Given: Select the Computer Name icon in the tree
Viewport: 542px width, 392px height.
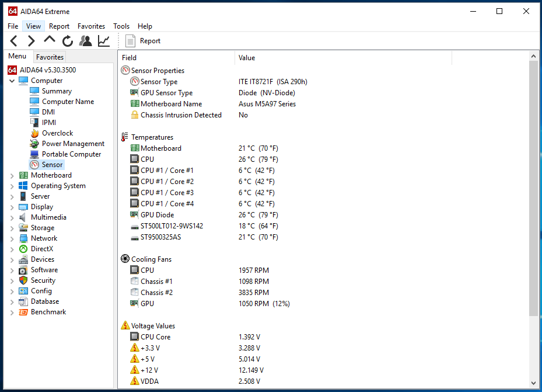Looking at the screenshot, I should coord(34,102).
